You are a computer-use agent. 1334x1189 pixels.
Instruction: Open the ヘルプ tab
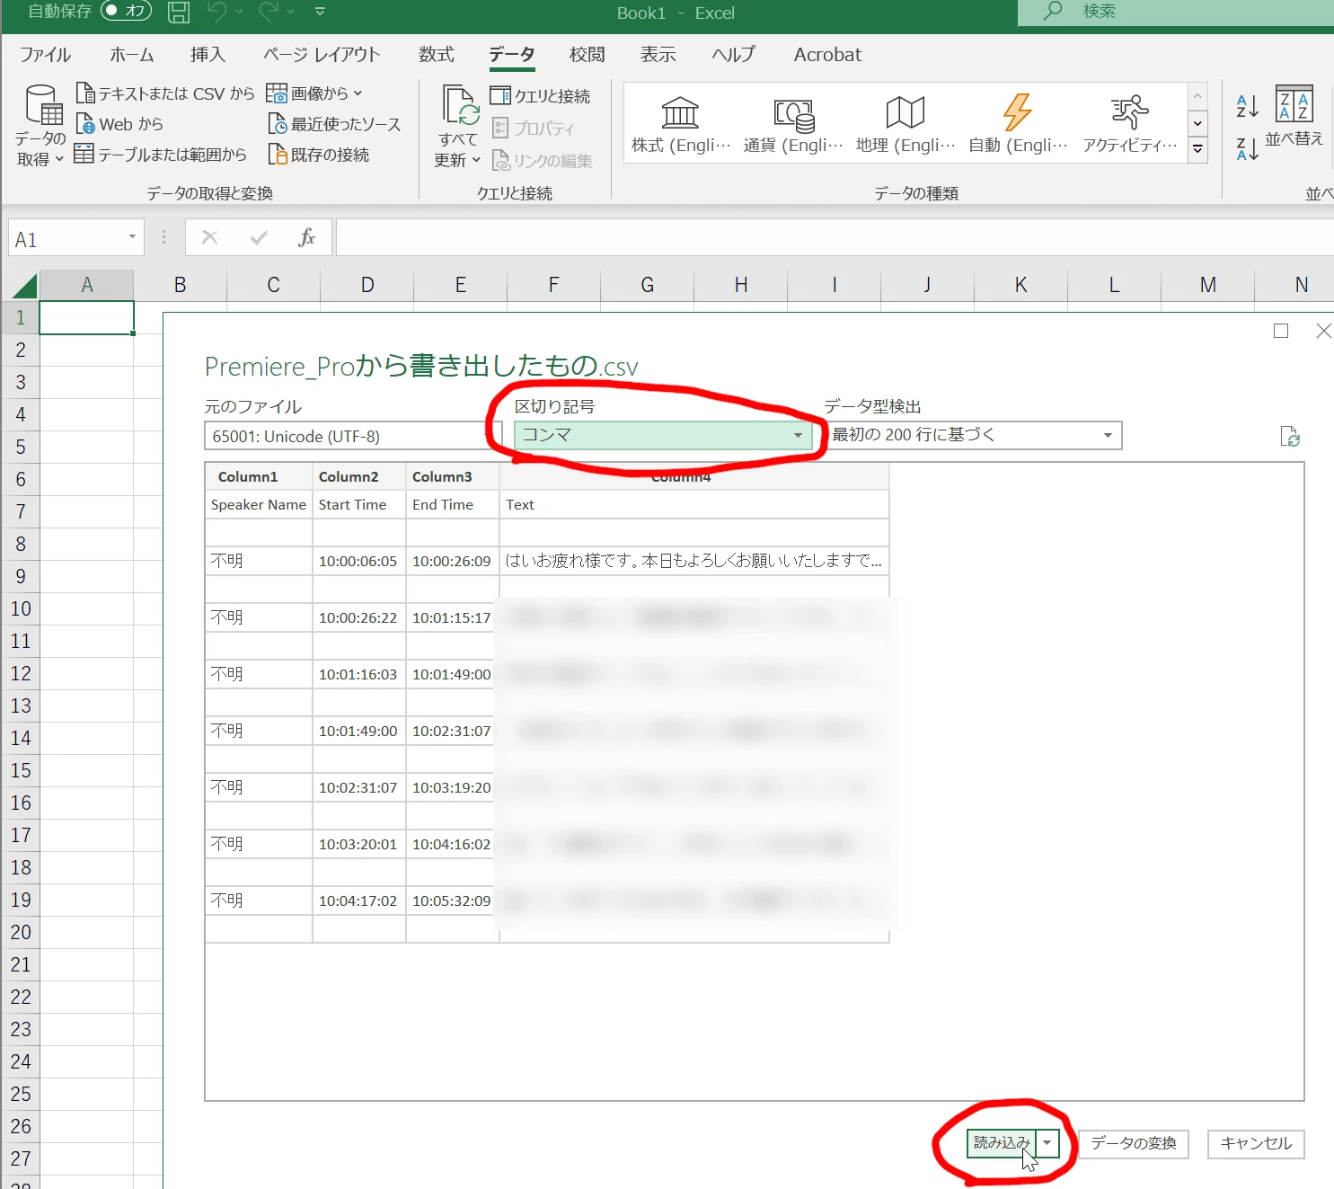click(733, 55)
